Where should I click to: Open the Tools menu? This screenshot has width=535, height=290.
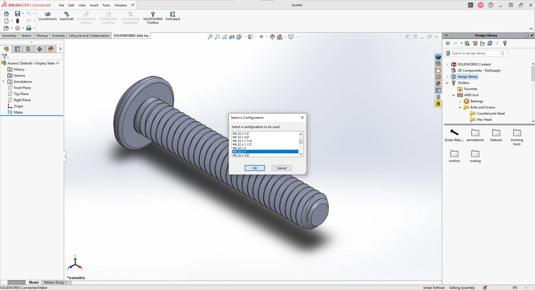[x=106, y=6]
